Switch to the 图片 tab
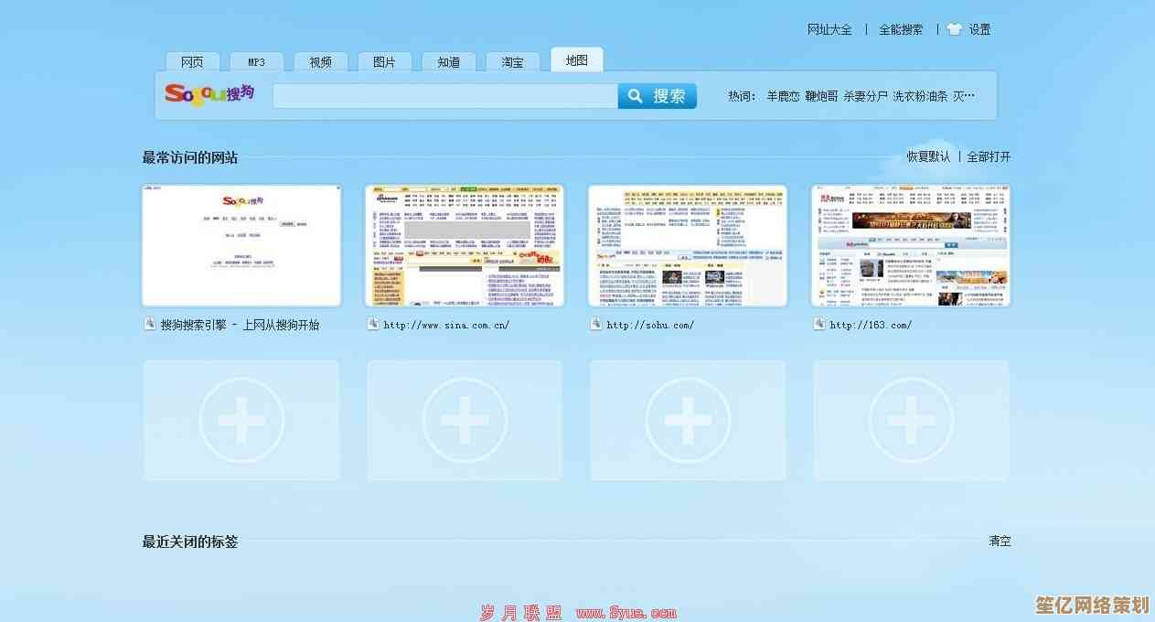Screen dimensions: 1155x622 pos(384,62)
